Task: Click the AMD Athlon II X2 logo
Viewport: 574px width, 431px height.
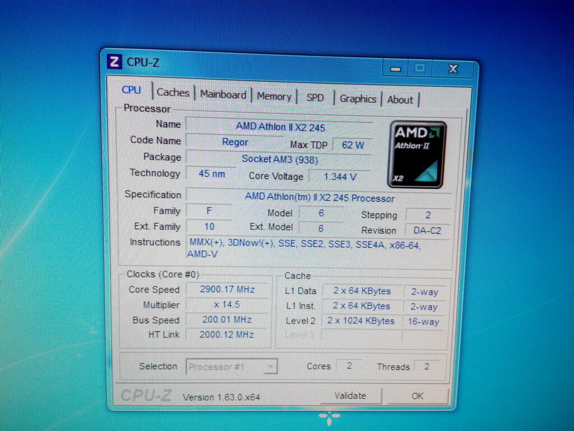Action: (417, 154)
